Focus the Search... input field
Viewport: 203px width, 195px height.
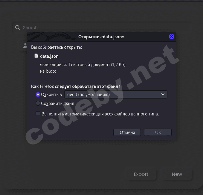click(x=102, y=28)
